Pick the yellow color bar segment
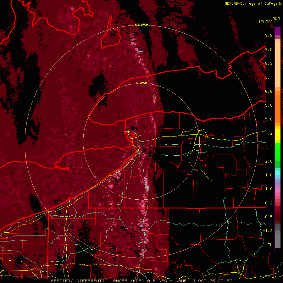 click(278, 135)
